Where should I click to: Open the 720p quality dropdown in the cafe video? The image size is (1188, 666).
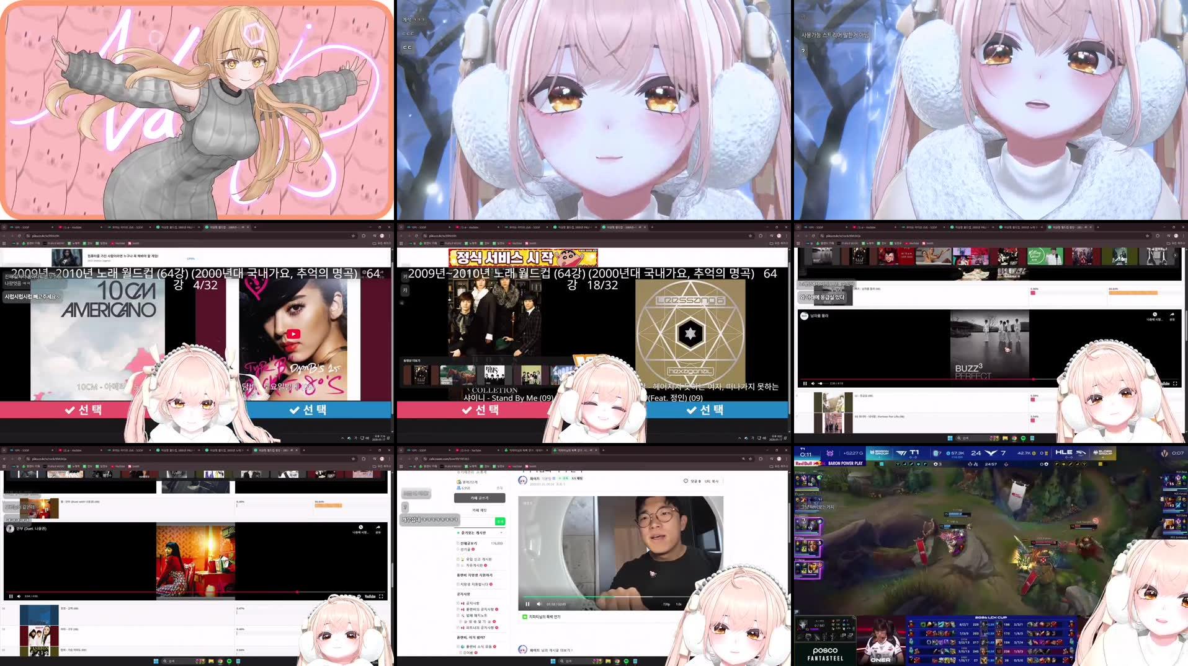coord(666,604)
